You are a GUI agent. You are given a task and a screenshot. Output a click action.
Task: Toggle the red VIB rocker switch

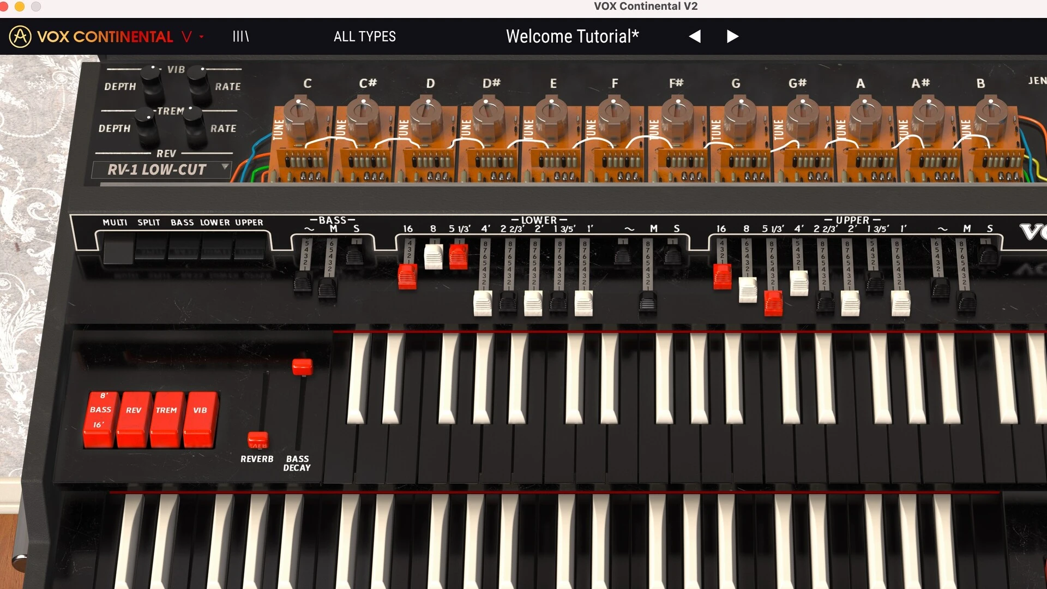click(x=200, y=419)
